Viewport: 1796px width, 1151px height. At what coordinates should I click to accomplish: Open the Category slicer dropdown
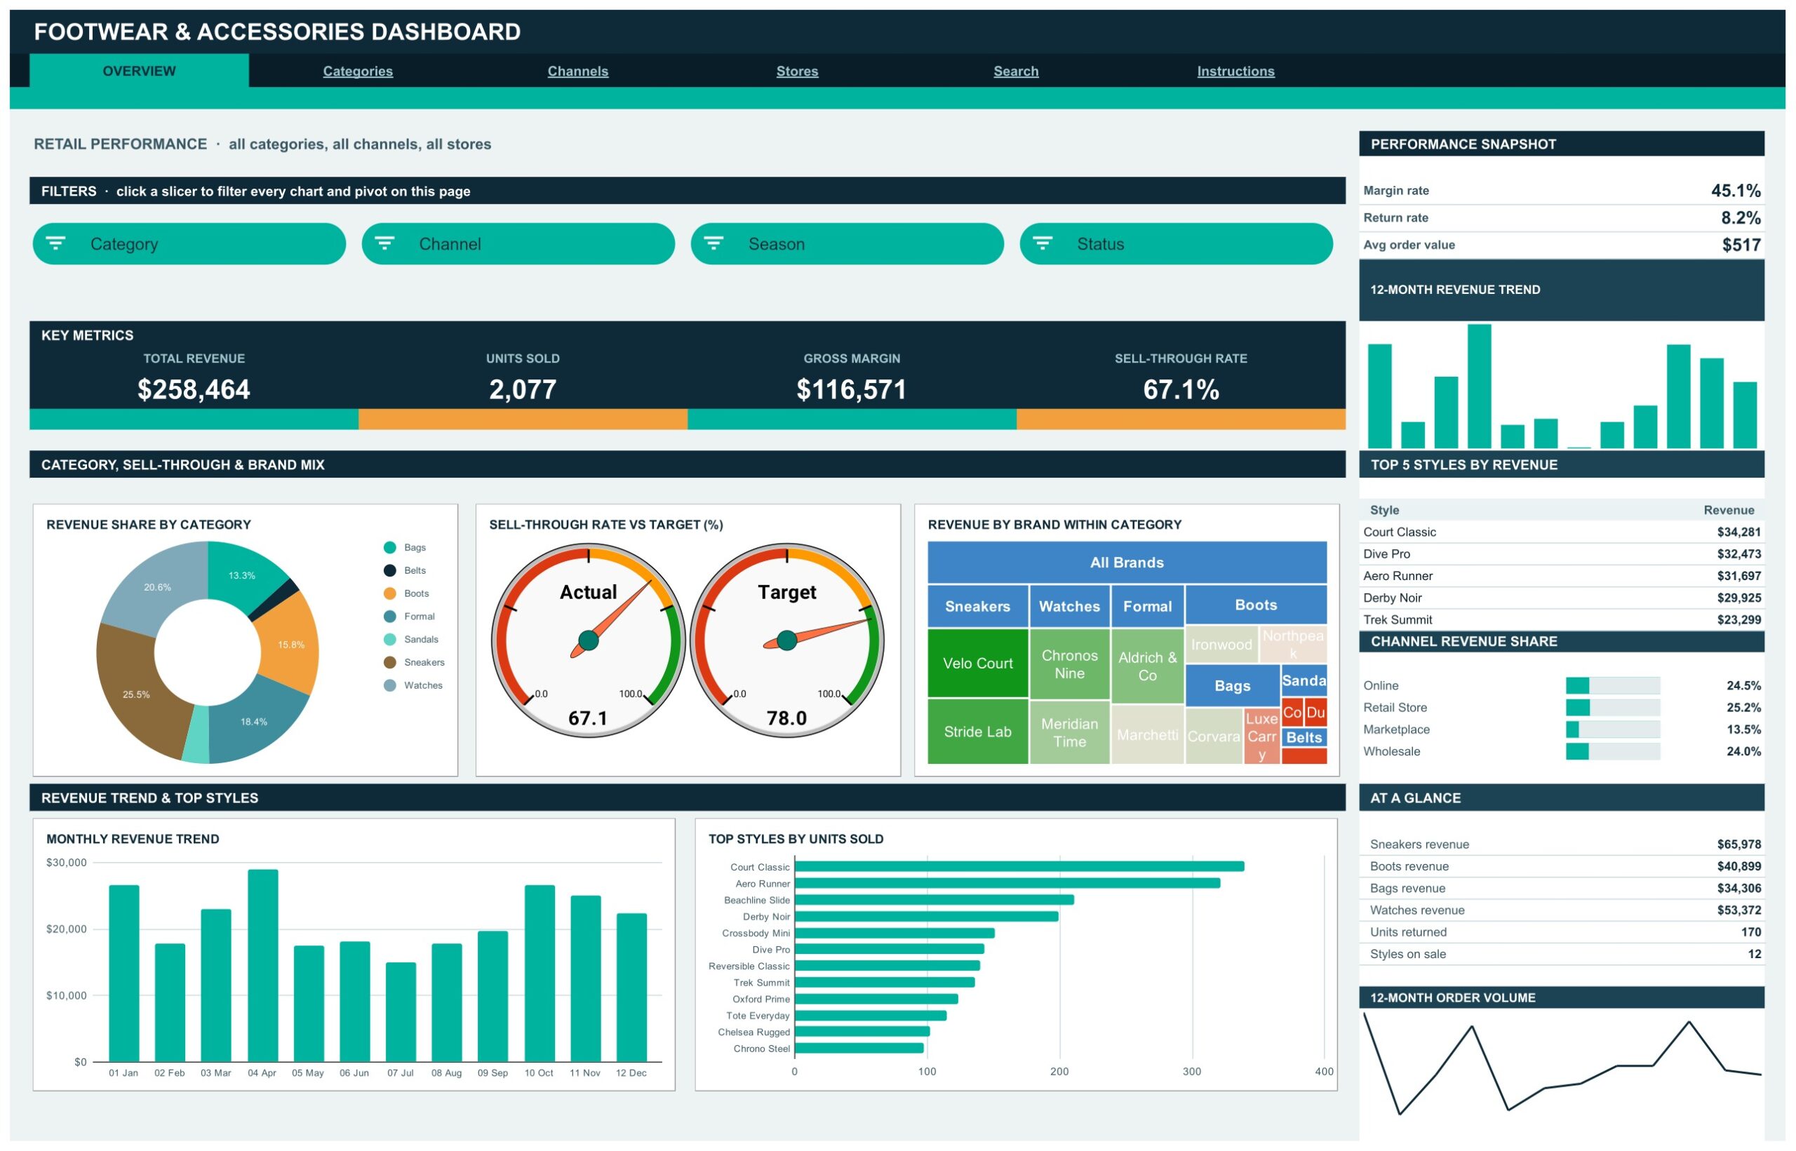(189, 243)
